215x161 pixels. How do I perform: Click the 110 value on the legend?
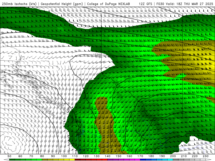point(75,156)
